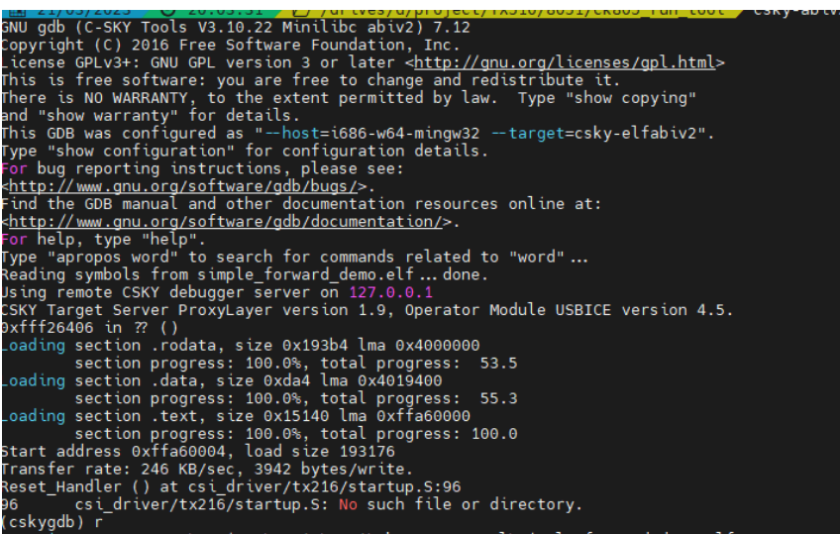Click the yellow directory path segment
Screen dimensions: 840x534
coord(509,11)
